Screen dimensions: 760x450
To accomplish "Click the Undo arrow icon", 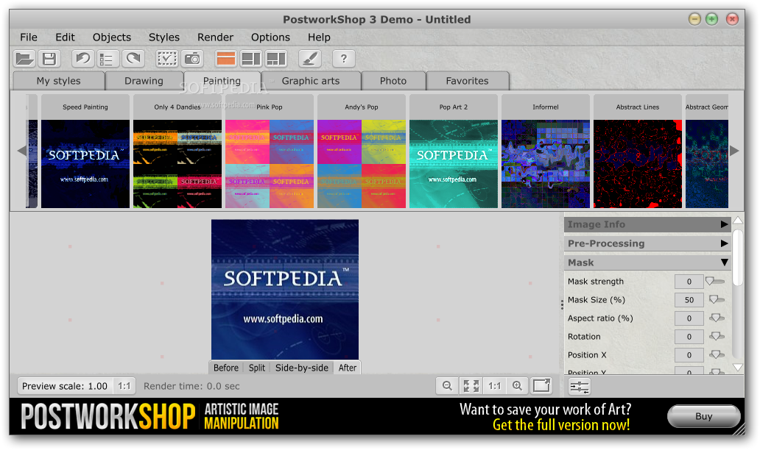I will point(83,59).
